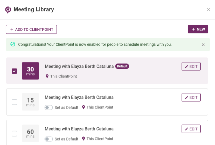Close the Meeting Library dialog
Image resolution: width=215 pixels, height=145 pixels.
click(208, 10)
